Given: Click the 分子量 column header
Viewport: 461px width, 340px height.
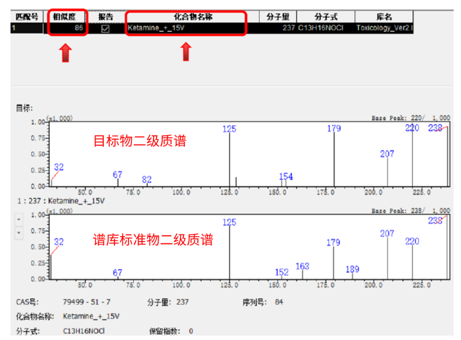Looking at the screenshot, I should tap(278, 17).
